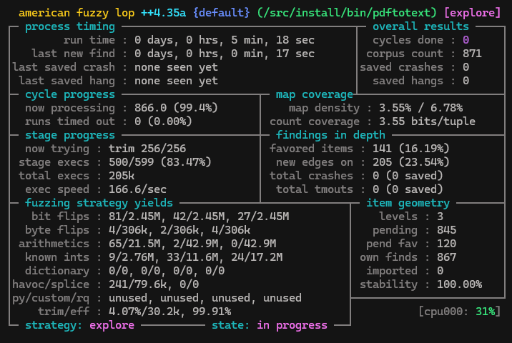Click the 'american fuzzy lop' title text
Image resolution: width=512 pixels, height=343 pixels.
click(76, 14)
